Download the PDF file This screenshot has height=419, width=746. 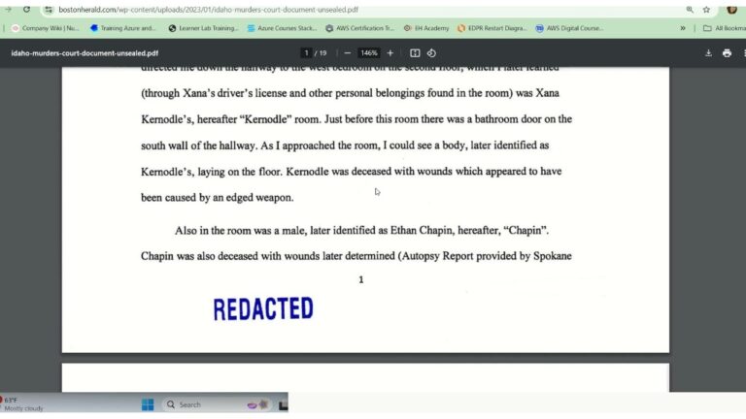click(x=708, y=53)
